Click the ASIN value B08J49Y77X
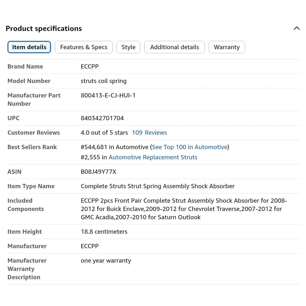This screenshot has height=306, width=306. (99, 172)
